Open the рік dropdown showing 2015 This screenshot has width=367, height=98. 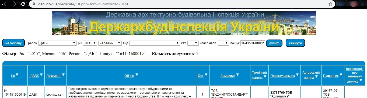click(x=90, y=43)
